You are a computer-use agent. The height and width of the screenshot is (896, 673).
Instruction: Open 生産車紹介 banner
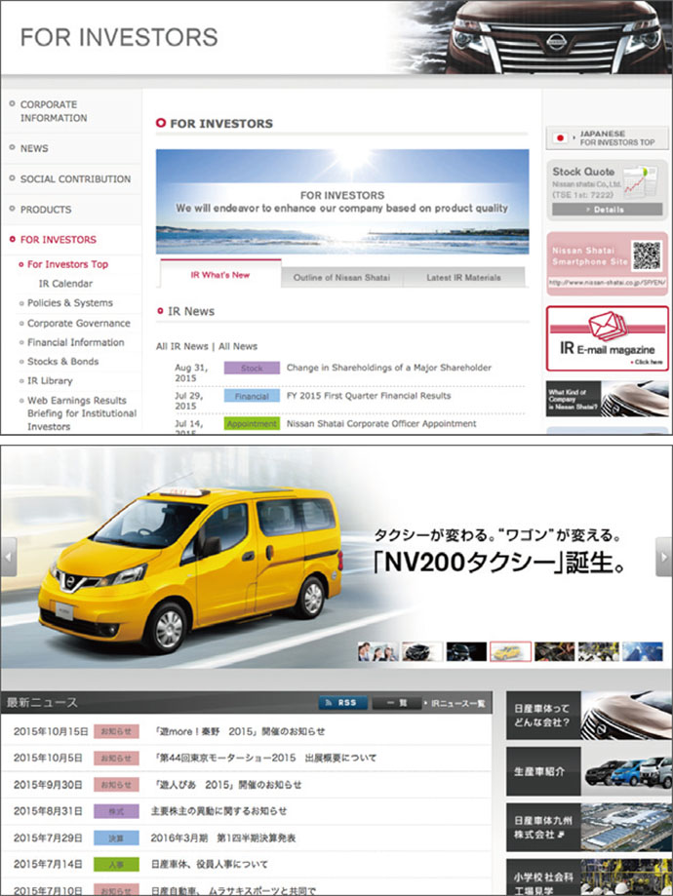point(589,771)
